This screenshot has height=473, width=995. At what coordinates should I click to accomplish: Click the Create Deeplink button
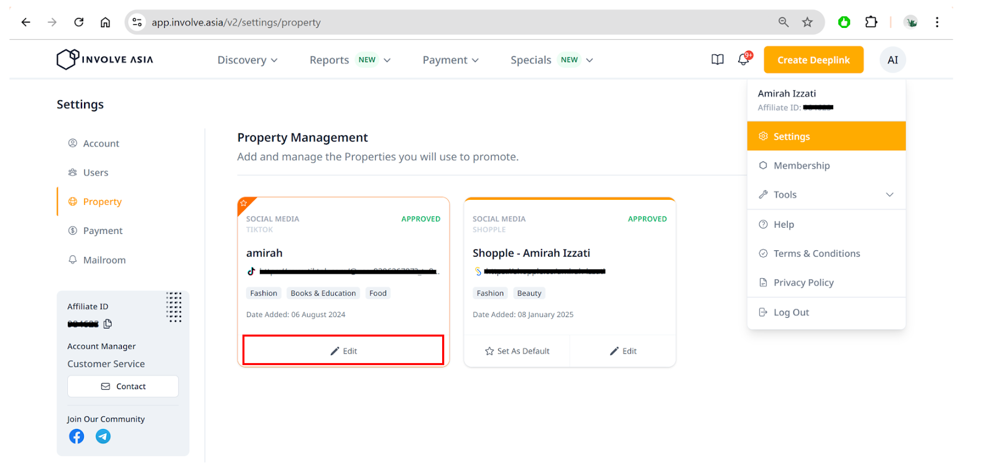click(x=813, y=60)
